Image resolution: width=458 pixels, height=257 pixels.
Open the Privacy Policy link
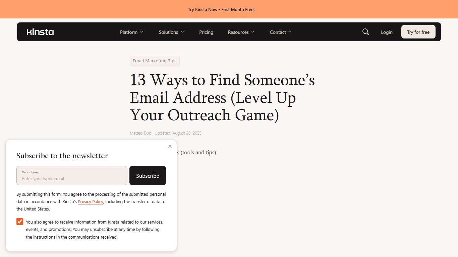point(91,201)
